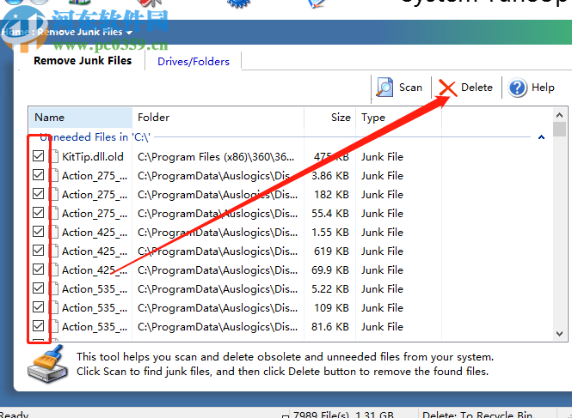The height and width of the screenshot is (418, 572).
Task: Toggle the checkbox for the 1.55 KB file
Action: pos(39,232)
